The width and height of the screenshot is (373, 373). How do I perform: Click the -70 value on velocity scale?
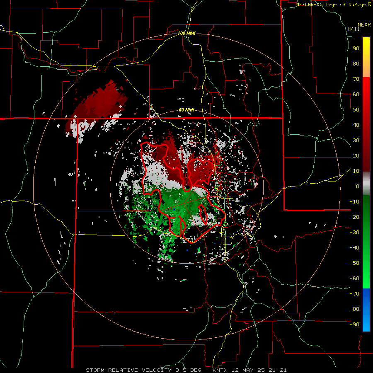pyautogui.click(x=354, y=294)
